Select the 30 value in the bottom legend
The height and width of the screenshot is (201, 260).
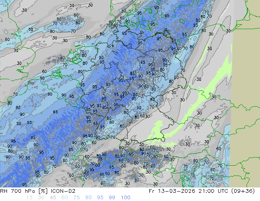click(x=41, y=198)
